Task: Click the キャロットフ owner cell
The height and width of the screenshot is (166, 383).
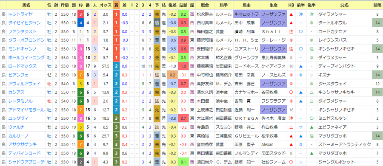Action: click(x=246, y=14)
